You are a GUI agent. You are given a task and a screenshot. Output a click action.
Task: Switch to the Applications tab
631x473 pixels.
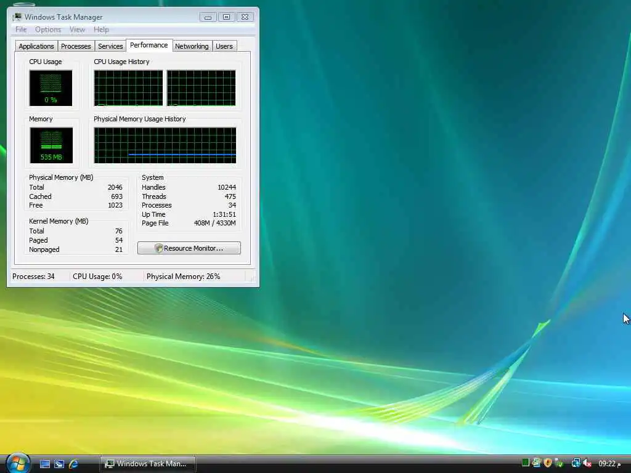(x=36, y=46)
